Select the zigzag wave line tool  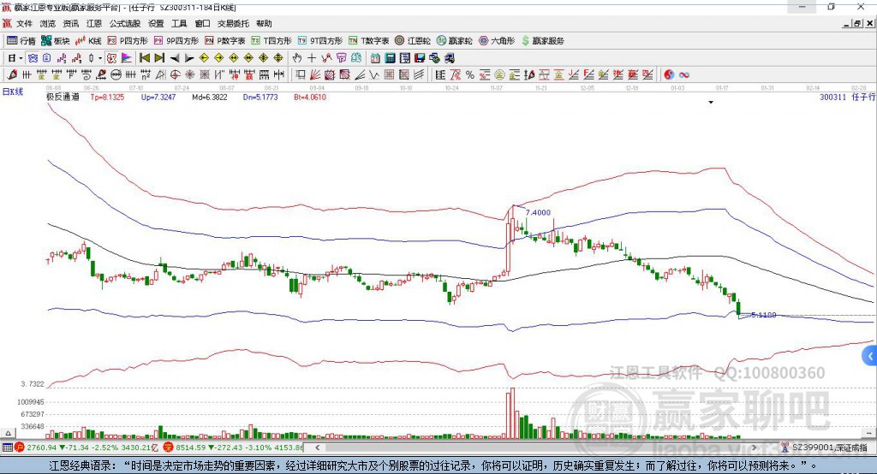pyautogui.click(x=374, y=75)
